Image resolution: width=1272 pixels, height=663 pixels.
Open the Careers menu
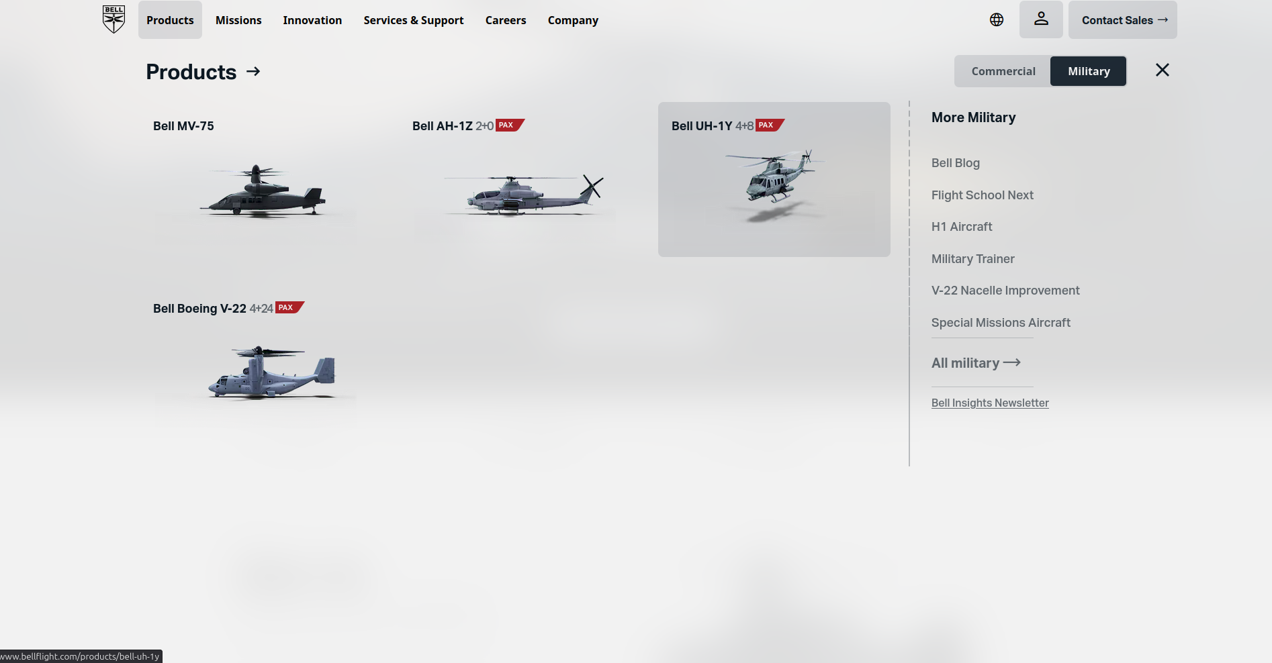506,20
